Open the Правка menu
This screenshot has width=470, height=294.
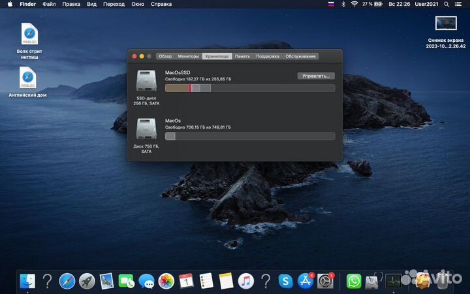[x=71, y=4]
